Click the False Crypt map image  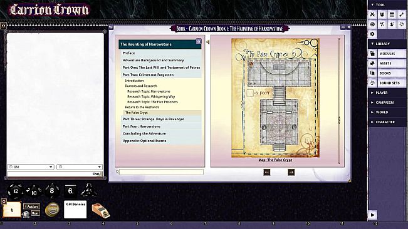(x=276, y=98)
